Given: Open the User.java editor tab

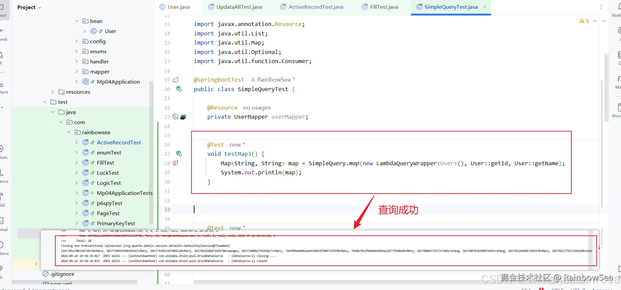Looking at the screenshot, I should point(175,7).
